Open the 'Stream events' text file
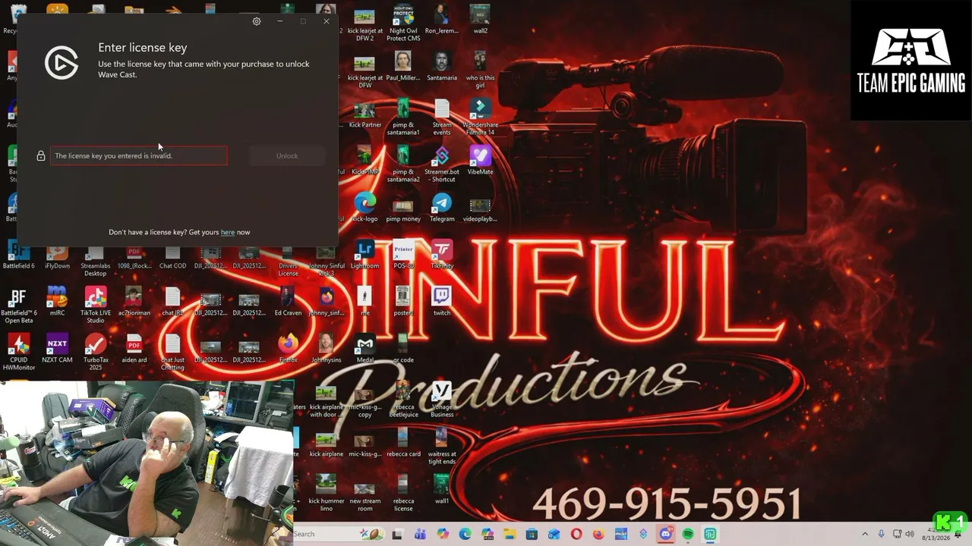Image resolution: width=972 pixels, height=546 pixels. 442,117
